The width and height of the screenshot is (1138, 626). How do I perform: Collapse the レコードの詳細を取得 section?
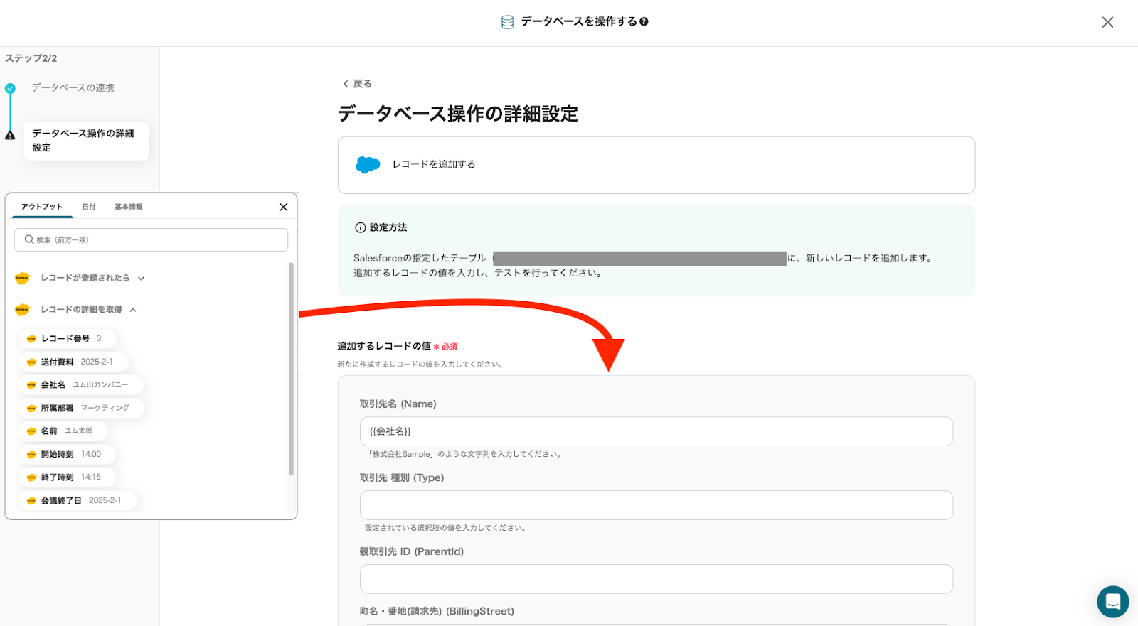tap(133, 310)
